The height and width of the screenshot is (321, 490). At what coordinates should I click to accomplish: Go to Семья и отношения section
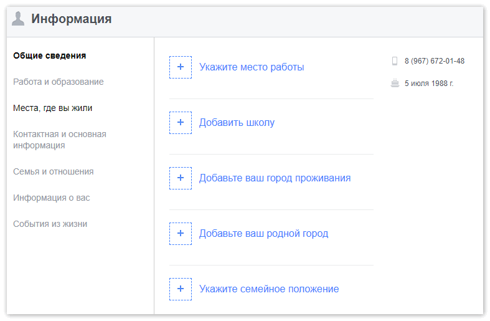click(53, 171)
